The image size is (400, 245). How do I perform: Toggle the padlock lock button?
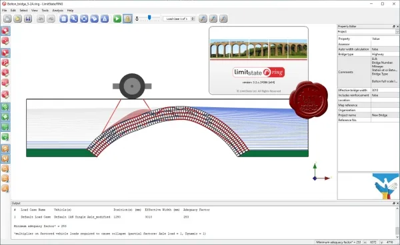(x=127, y=19)
